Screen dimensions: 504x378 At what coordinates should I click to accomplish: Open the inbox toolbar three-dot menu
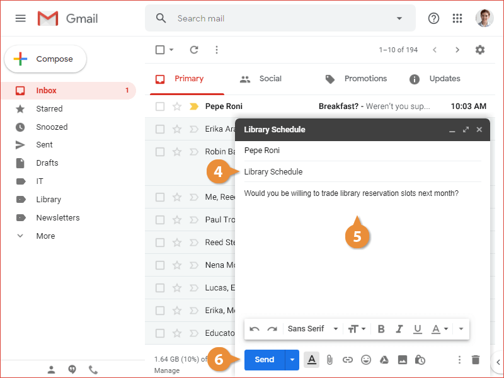click(x=217, y=50)
